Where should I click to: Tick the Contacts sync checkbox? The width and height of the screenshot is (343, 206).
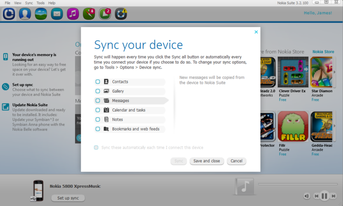pos(98,81)
